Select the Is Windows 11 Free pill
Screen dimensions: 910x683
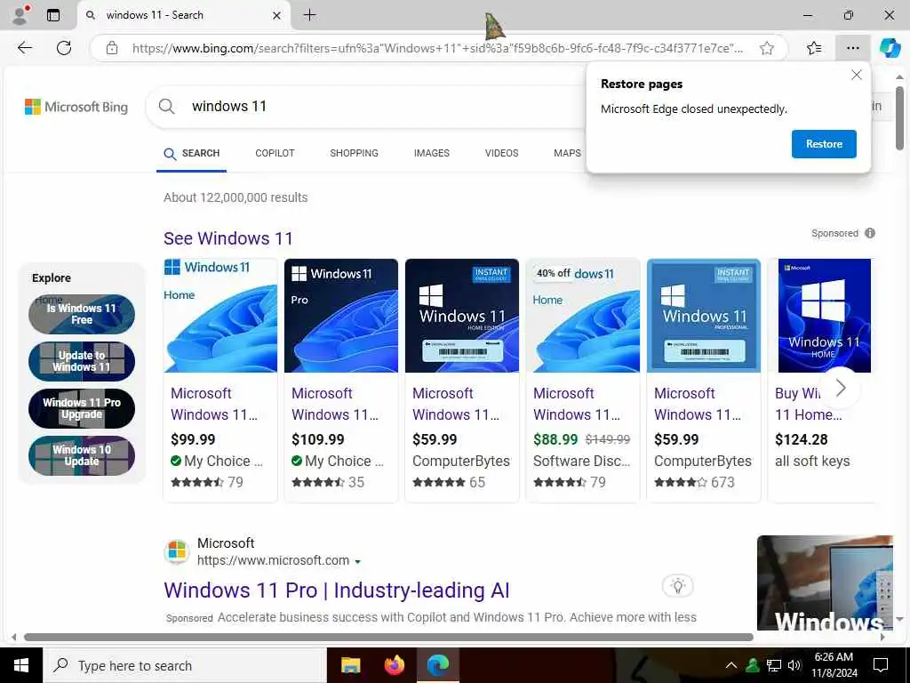[x=81, y=314]
